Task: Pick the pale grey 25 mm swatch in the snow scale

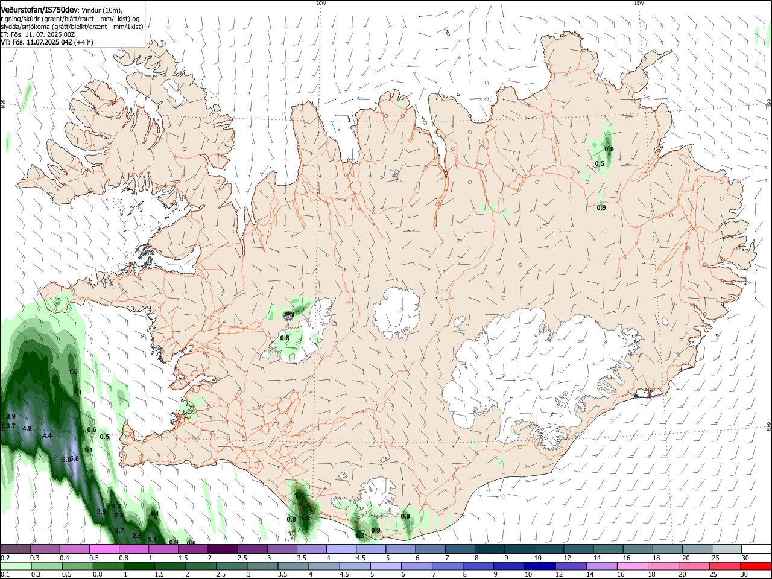Action: tap(726, 549)
